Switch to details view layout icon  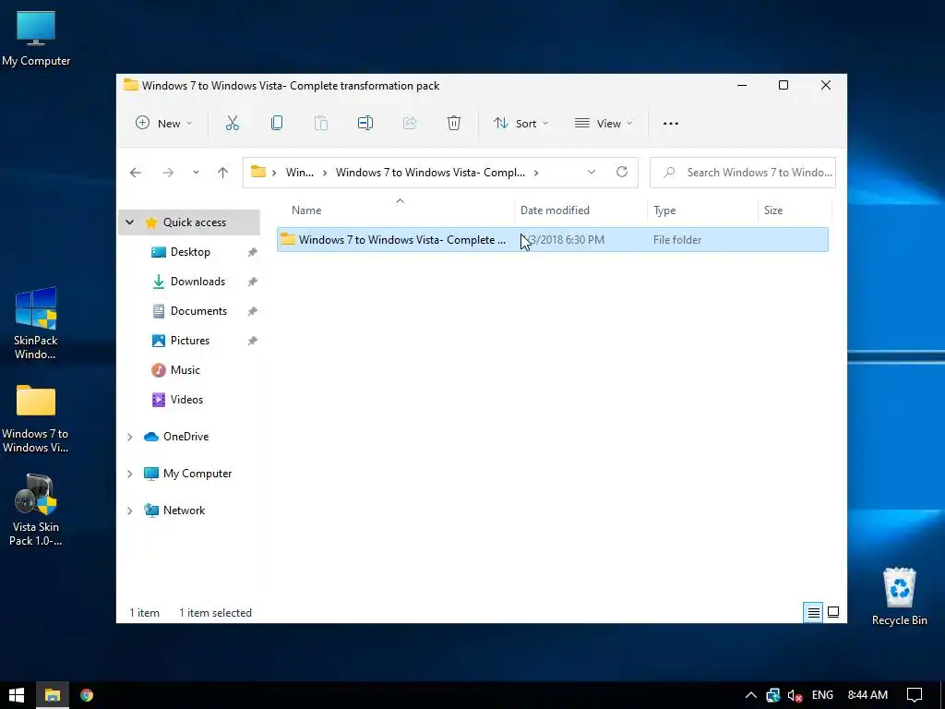[x=814, y=613]
